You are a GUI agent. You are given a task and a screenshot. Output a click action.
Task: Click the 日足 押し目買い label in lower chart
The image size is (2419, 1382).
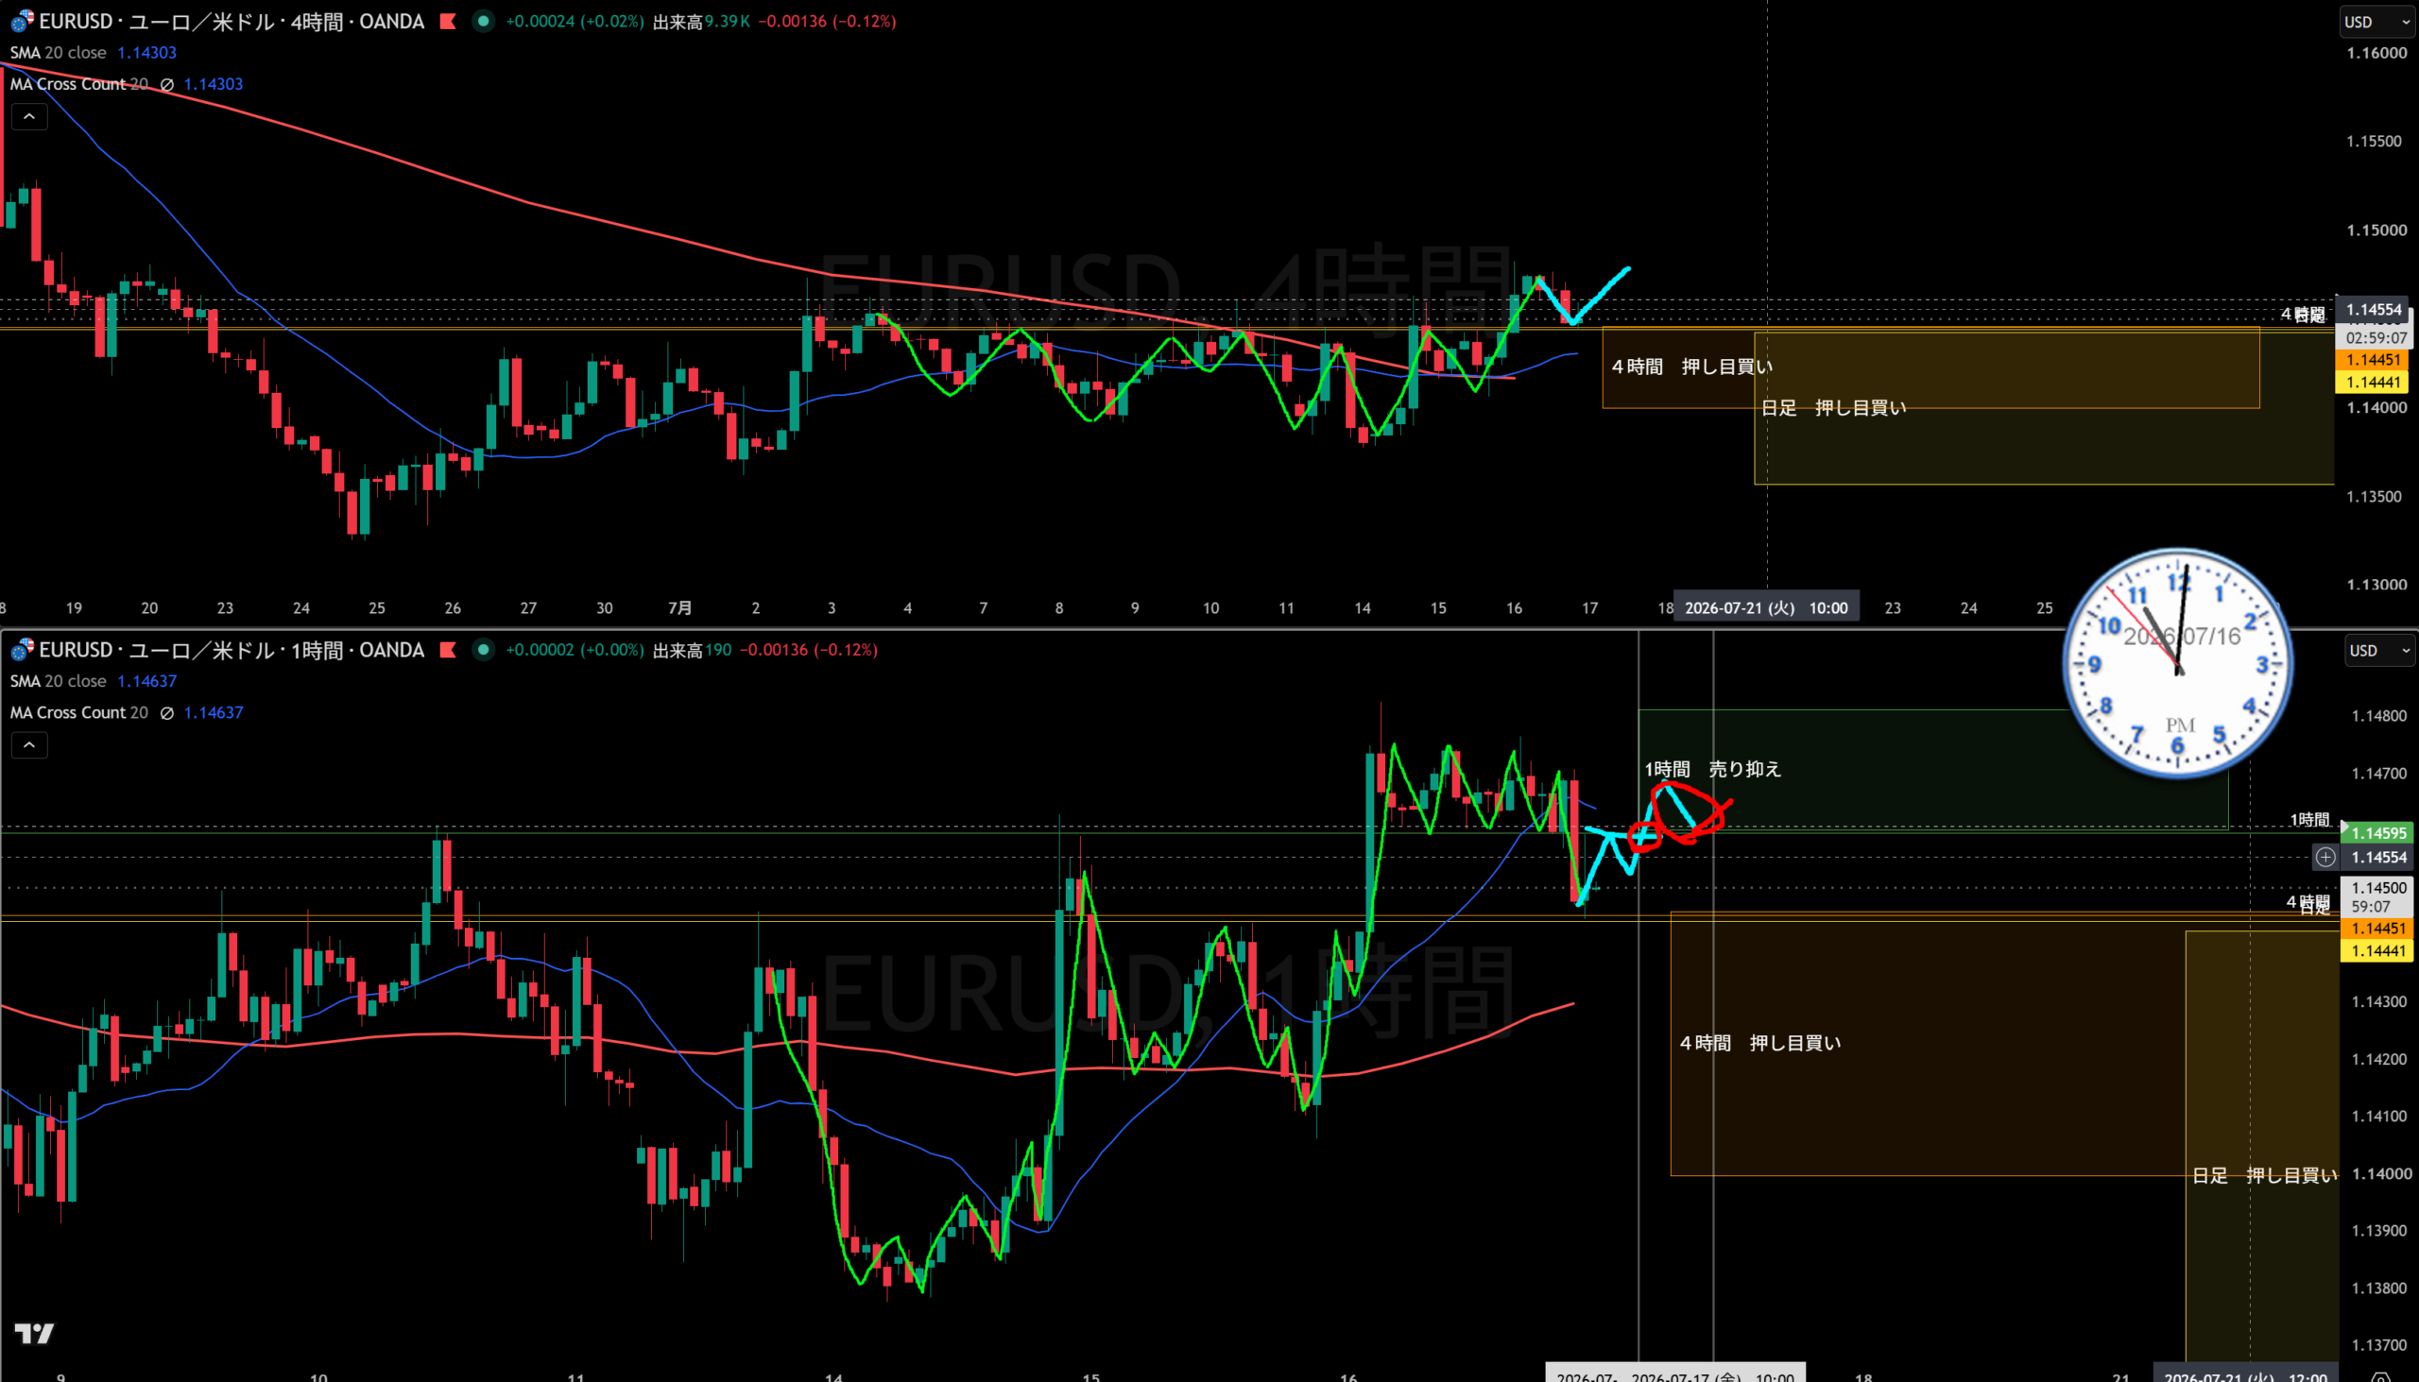tap(2264, 1175)
